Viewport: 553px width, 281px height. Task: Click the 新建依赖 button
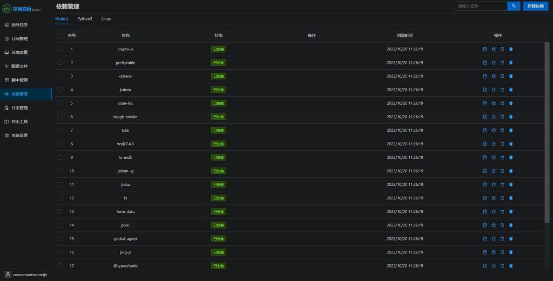coord(535,6)
